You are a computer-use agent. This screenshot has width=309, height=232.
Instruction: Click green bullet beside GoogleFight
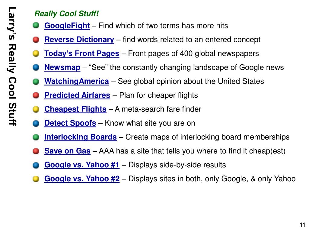(36, 25)
